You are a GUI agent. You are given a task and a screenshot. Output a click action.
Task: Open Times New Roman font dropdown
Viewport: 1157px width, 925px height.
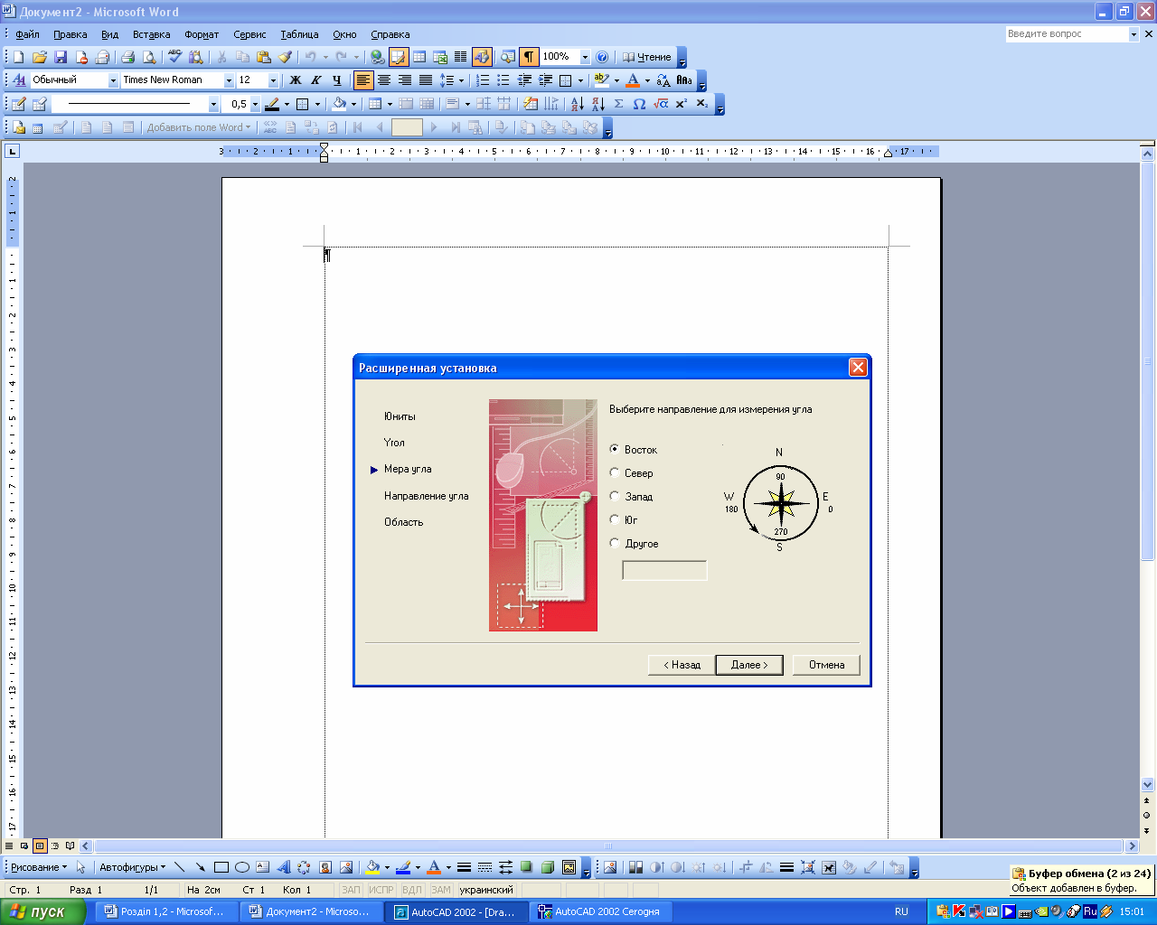(x=229, y=80)
